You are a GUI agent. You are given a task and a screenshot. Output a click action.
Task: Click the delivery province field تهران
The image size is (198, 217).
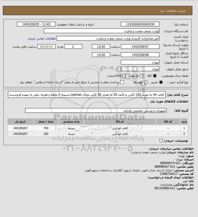pyautogui.click(x=140, y=62)
